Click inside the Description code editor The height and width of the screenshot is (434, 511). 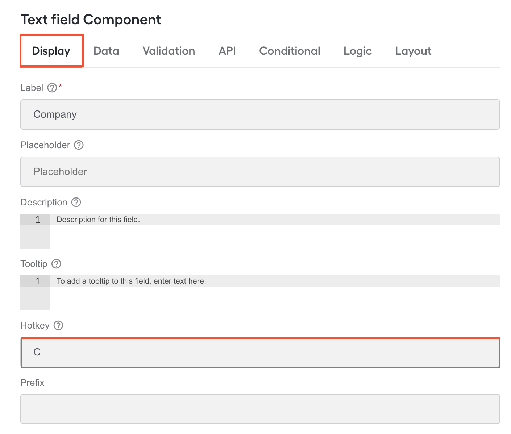click(x=260, y=231)
